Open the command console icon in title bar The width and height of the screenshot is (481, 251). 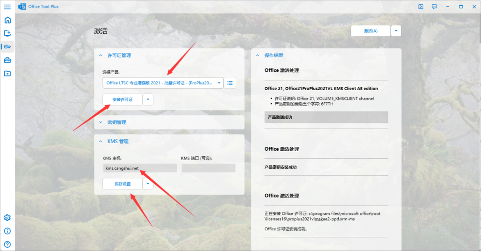pyautogui.click(x=421, y=7)
